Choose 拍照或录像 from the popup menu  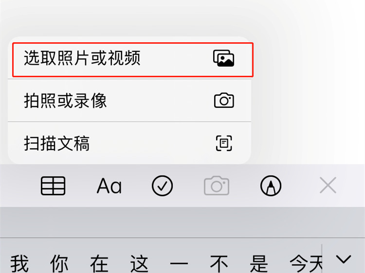129,101
